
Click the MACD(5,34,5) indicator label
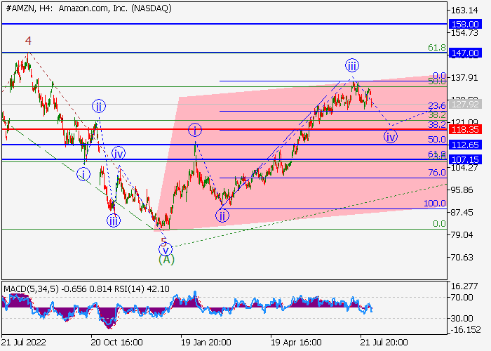click(x=31, y=289)
